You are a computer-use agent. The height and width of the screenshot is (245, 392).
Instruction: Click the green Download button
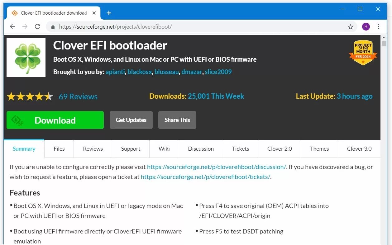pos(55,120)
